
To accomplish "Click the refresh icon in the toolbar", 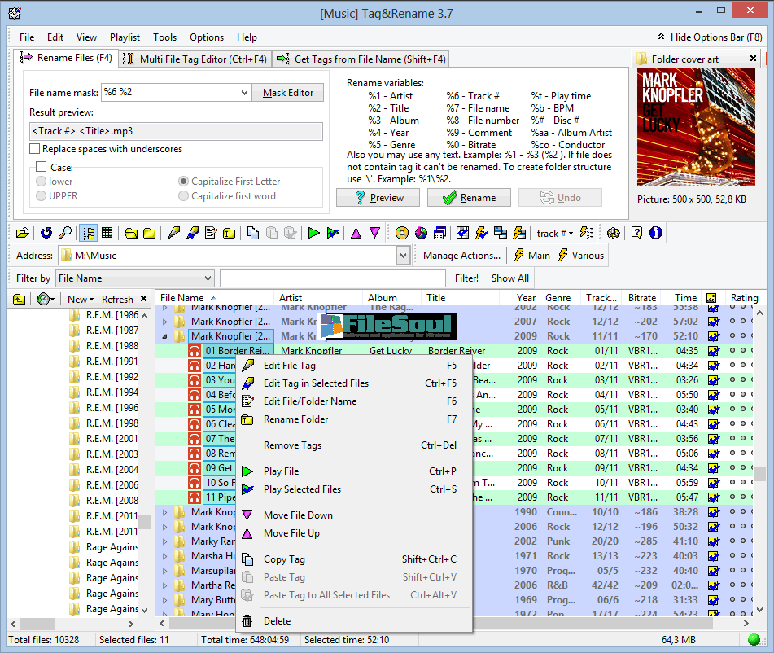I will (x=46, y=233).
